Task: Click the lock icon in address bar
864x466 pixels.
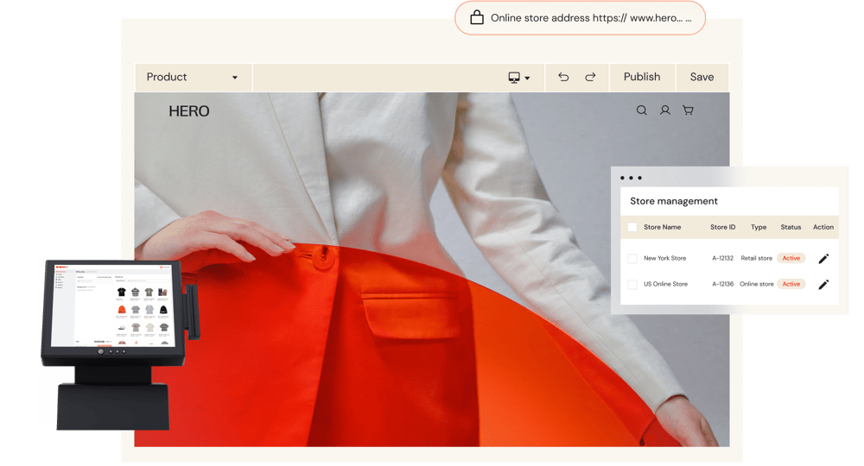Action: pos(477,17)
